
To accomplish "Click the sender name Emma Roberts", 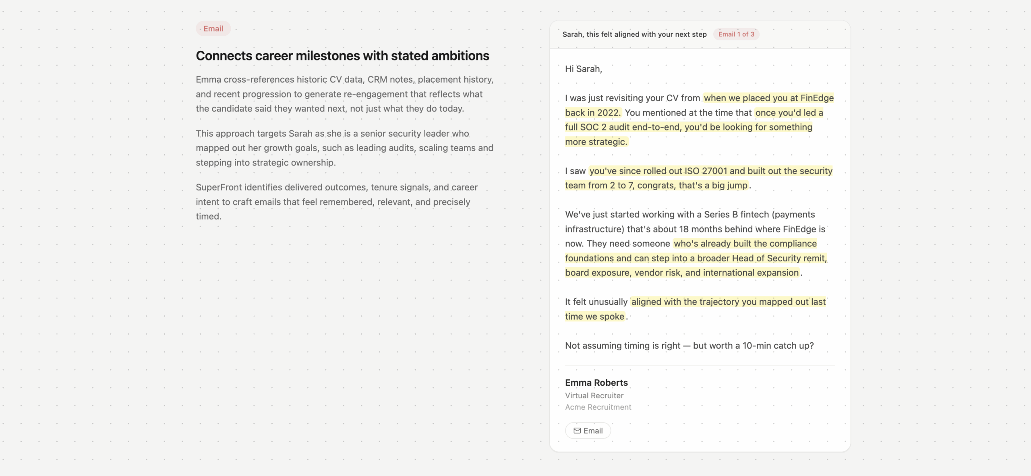I will [x=596, y=383].
